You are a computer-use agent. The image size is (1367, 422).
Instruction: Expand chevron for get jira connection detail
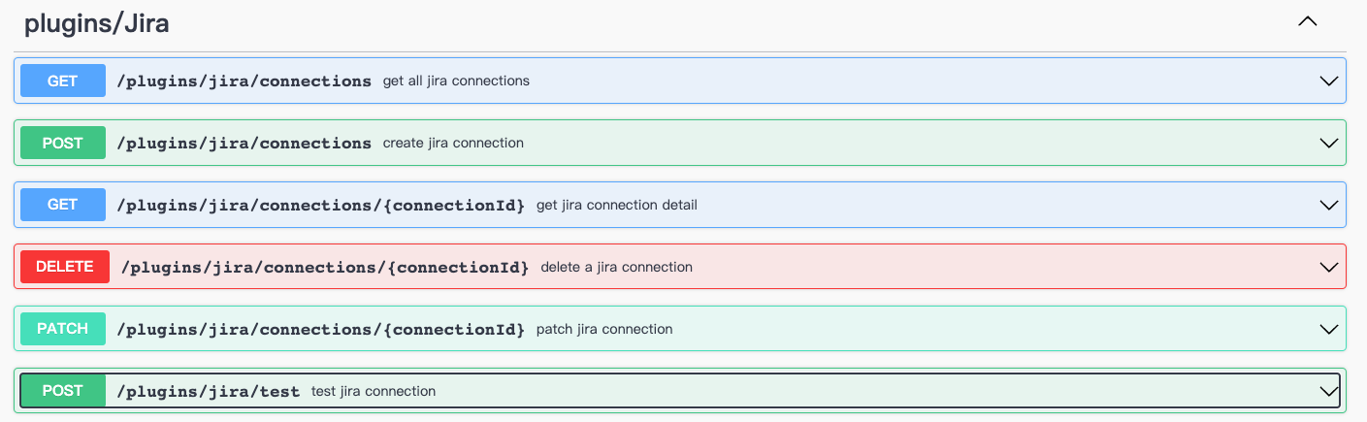(1329, 206)
